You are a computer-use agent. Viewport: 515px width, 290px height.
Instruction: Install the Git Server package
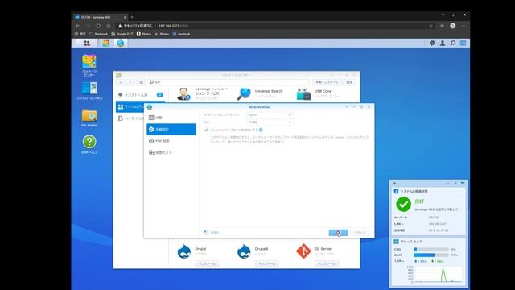pos(327,263)
